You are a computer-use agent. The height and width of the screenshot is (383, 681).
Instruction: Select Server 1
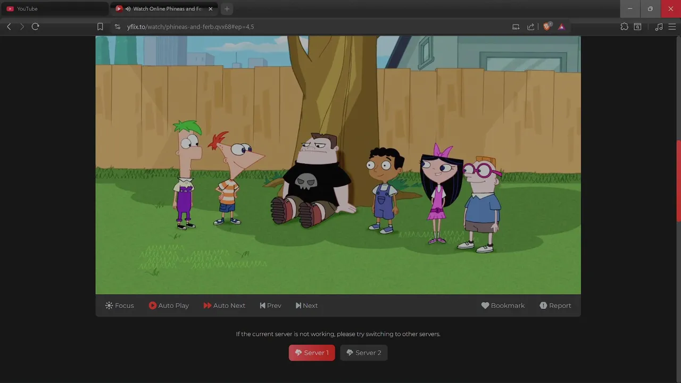point(312,353)
